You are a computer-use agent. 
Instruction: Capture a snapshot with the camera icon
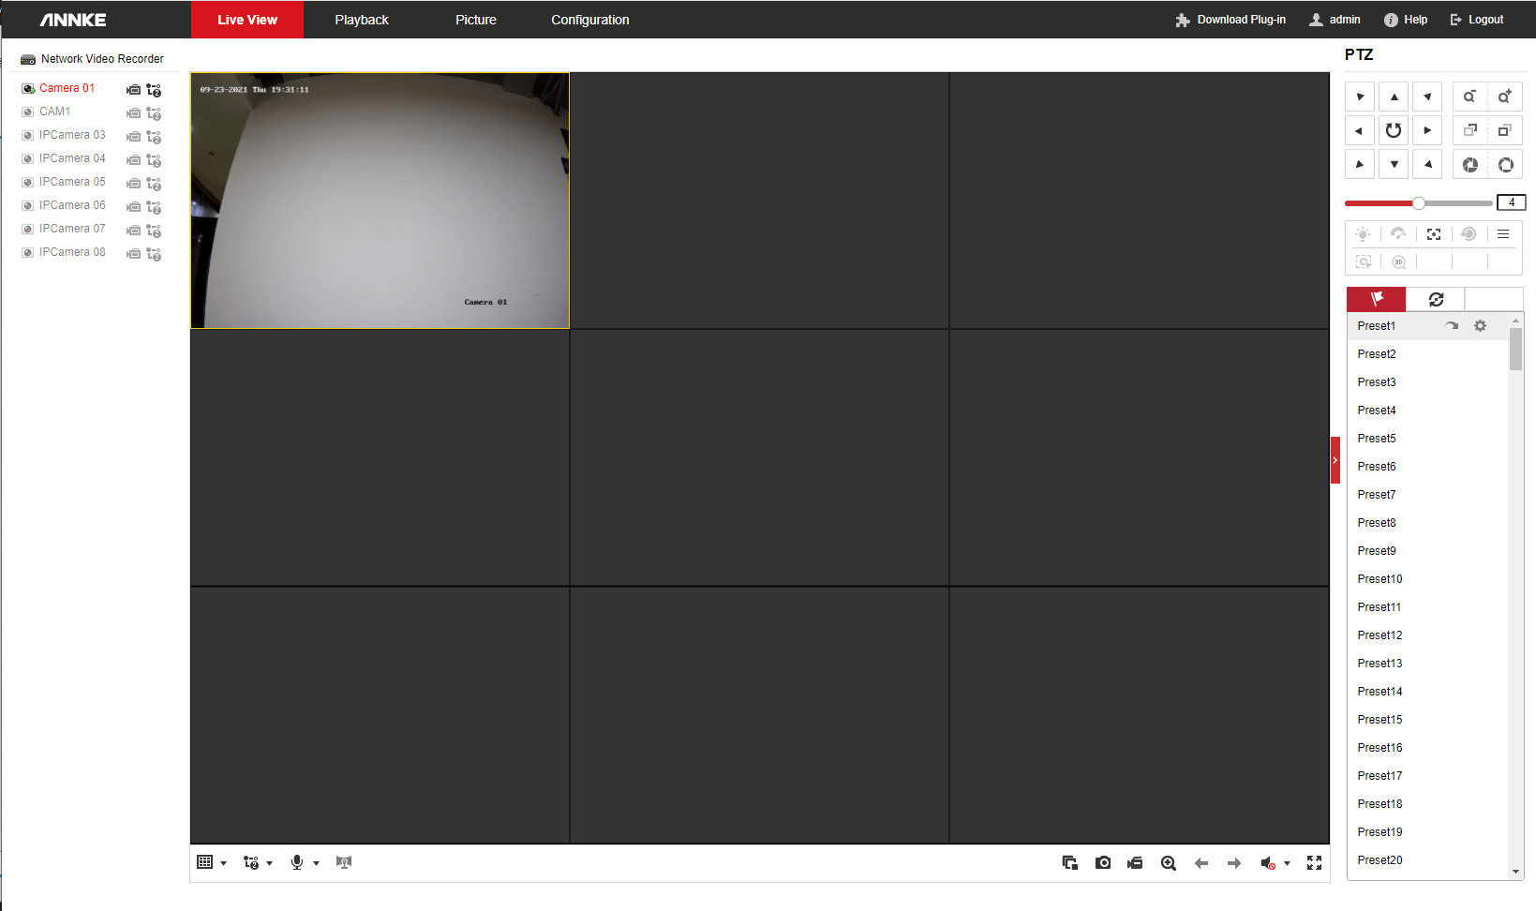click(1103, 862)
